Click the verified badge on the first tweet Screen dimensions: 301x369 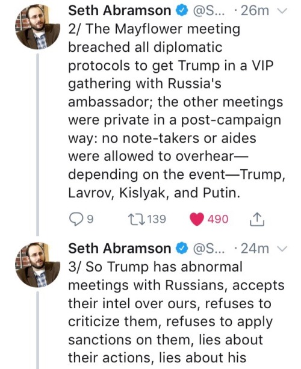[182, 11]
